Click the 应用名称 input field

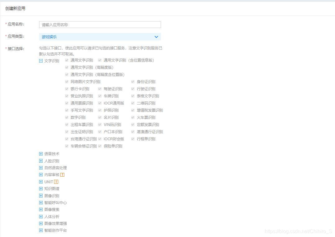click(x=100, y=25)
